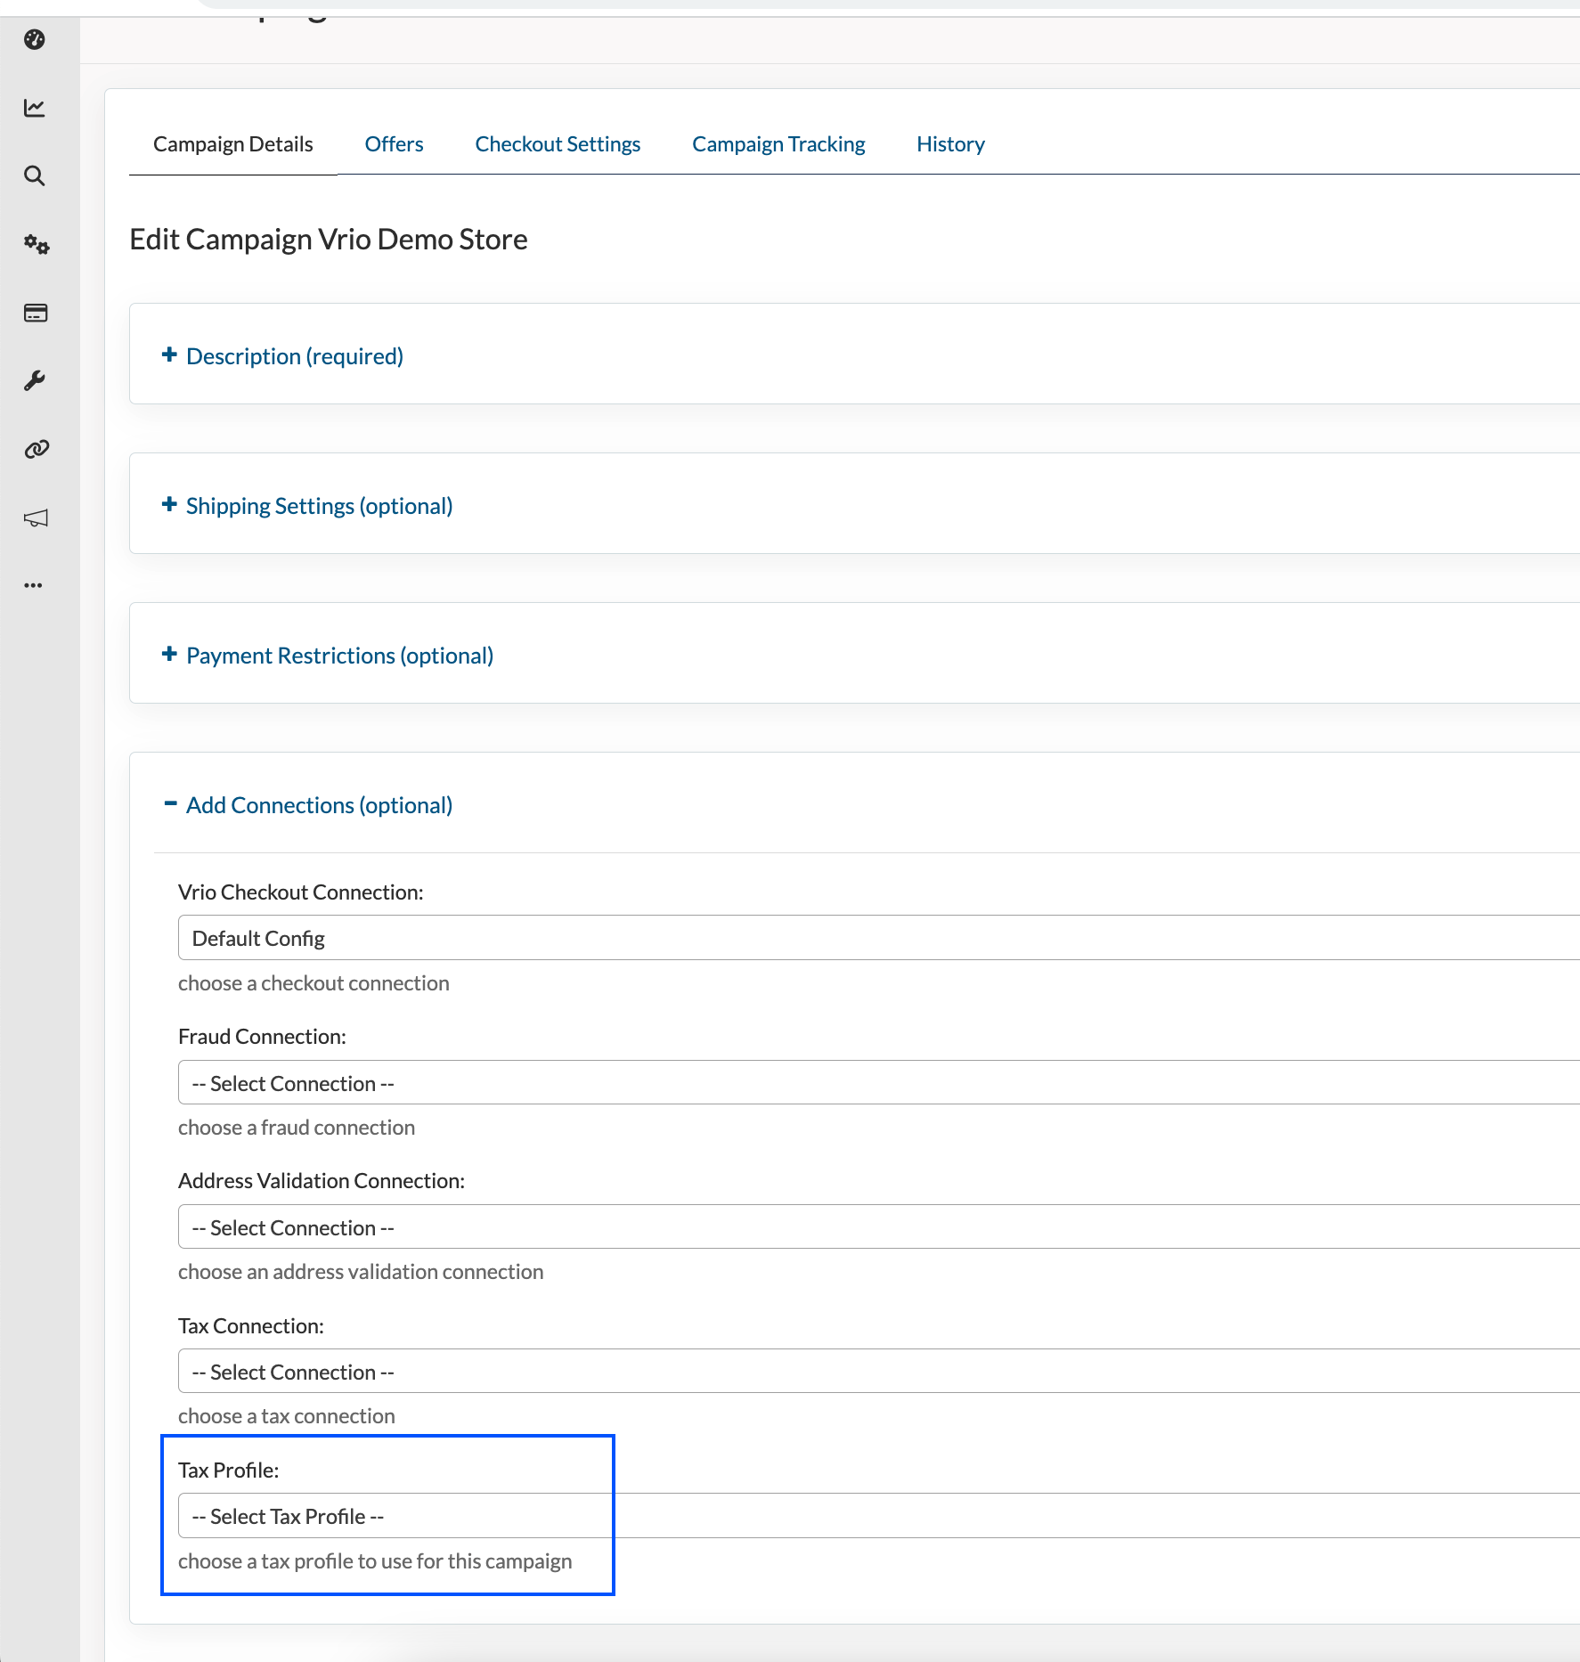Open the settings gears sidebar icon

pyautogui.click(x=36, y=244)
